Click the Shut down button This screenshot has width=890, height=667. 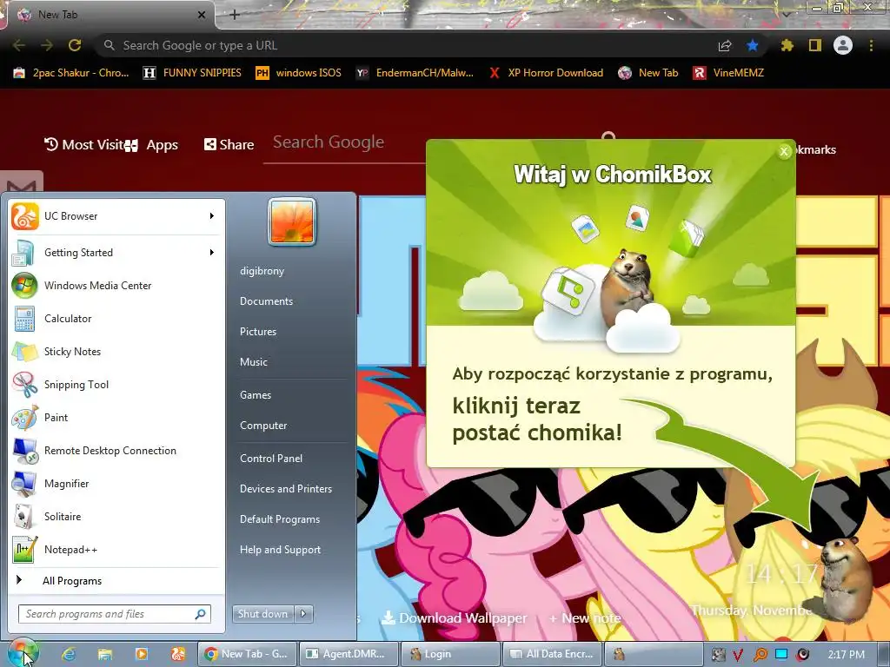(x=263, y=614)
